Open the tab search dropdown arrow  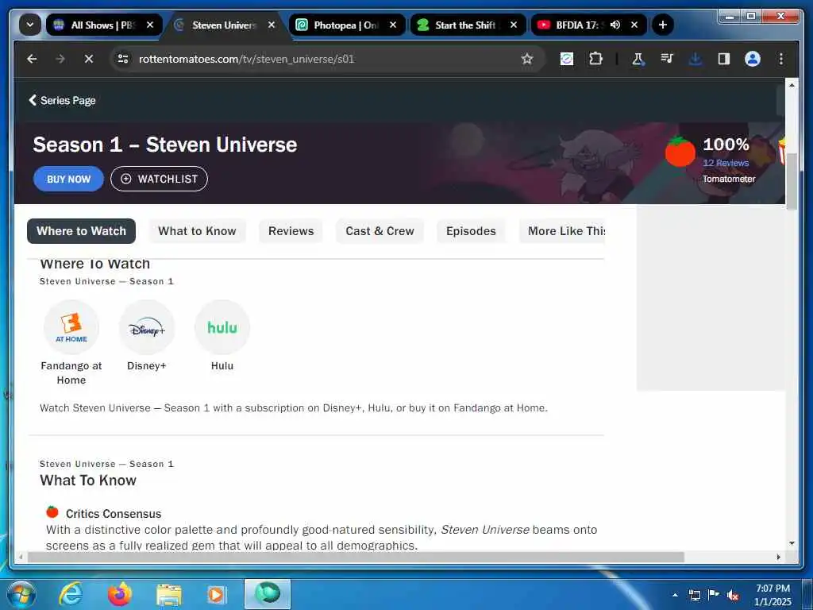[x=30, y=25]
